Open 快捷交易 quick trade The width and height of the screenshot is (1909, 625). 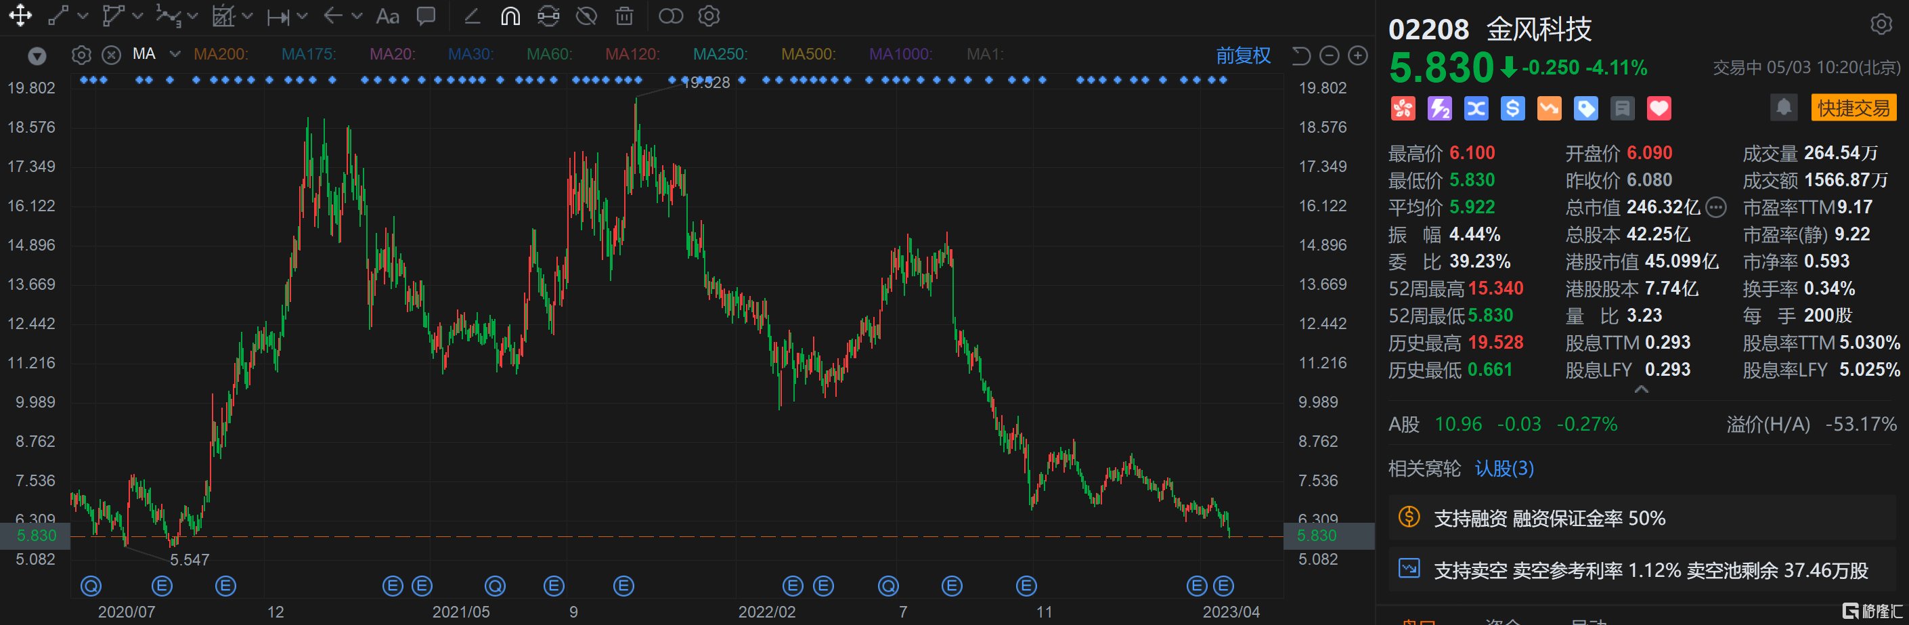click(1853, 108)
